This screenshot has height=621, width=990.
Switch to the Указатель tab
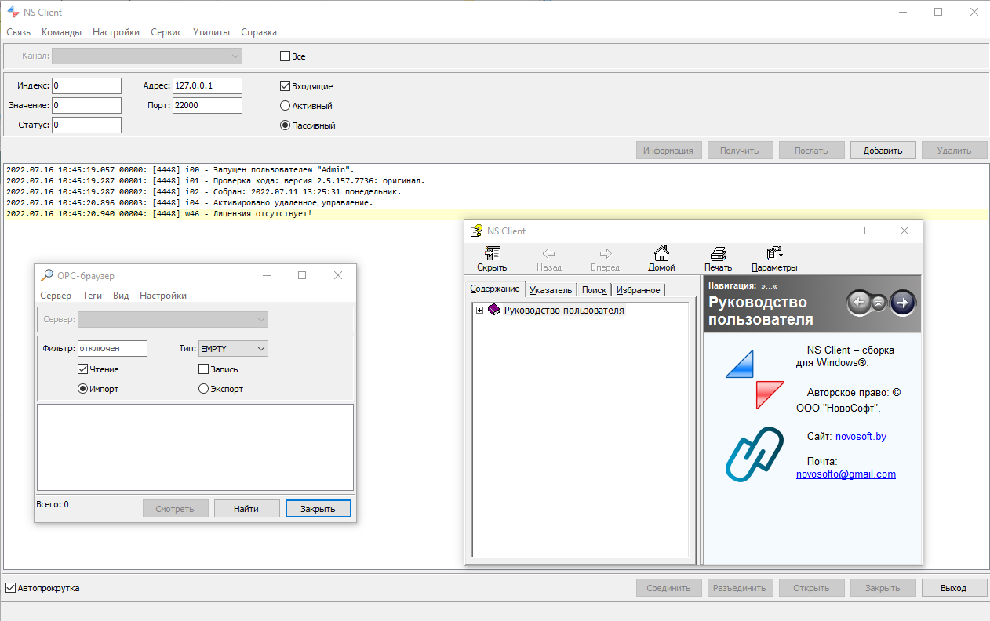pyautogui.click(x=551, y=290)
